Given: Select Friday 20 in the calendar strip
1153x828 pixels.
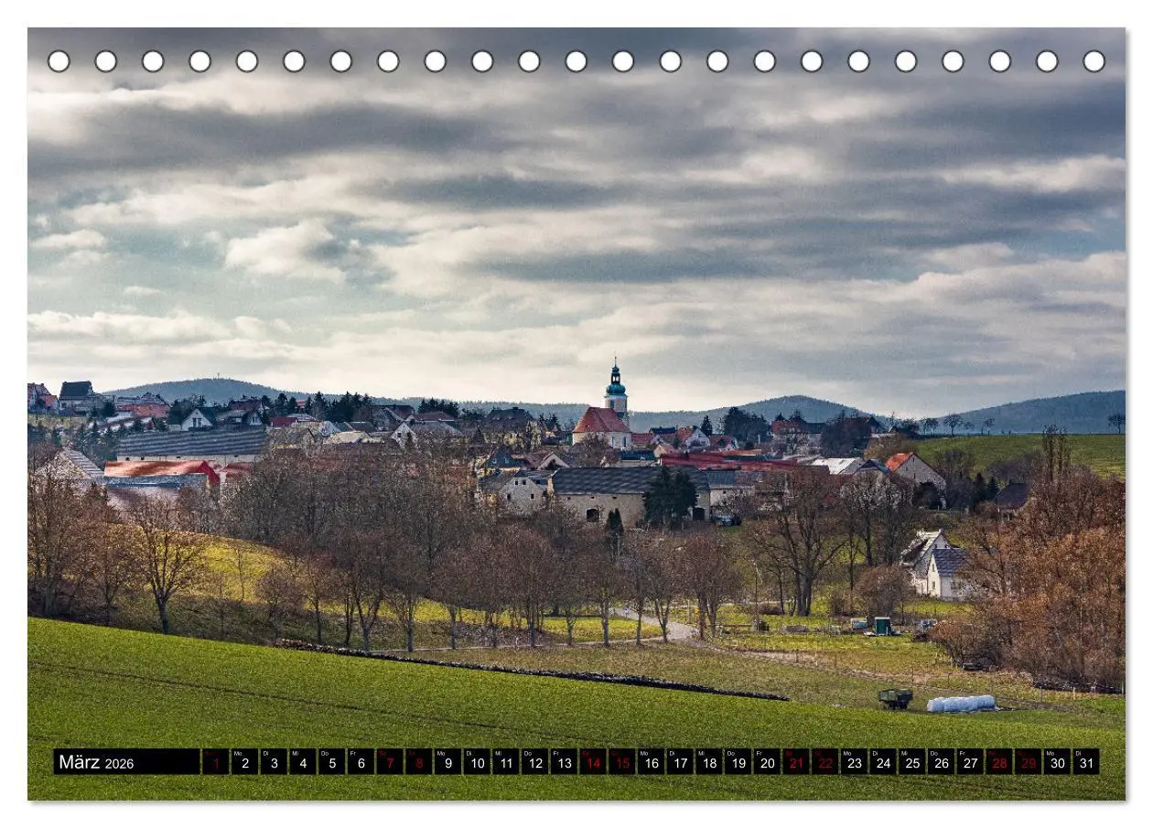Looking at the screenshot, I should click(x=768, y=762).
